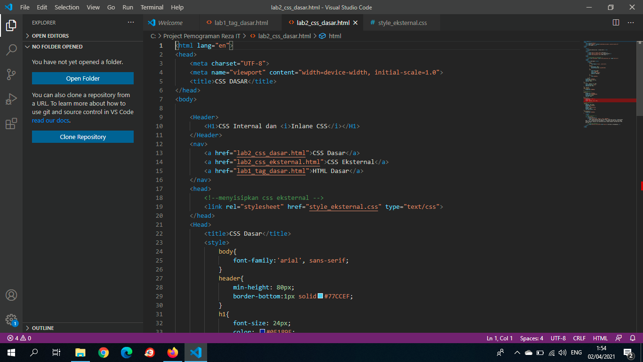This screenshot has width=643, height=362.
Task: Launch Microsoft Edge from the taskbar
Action: (x=127, y=353)
